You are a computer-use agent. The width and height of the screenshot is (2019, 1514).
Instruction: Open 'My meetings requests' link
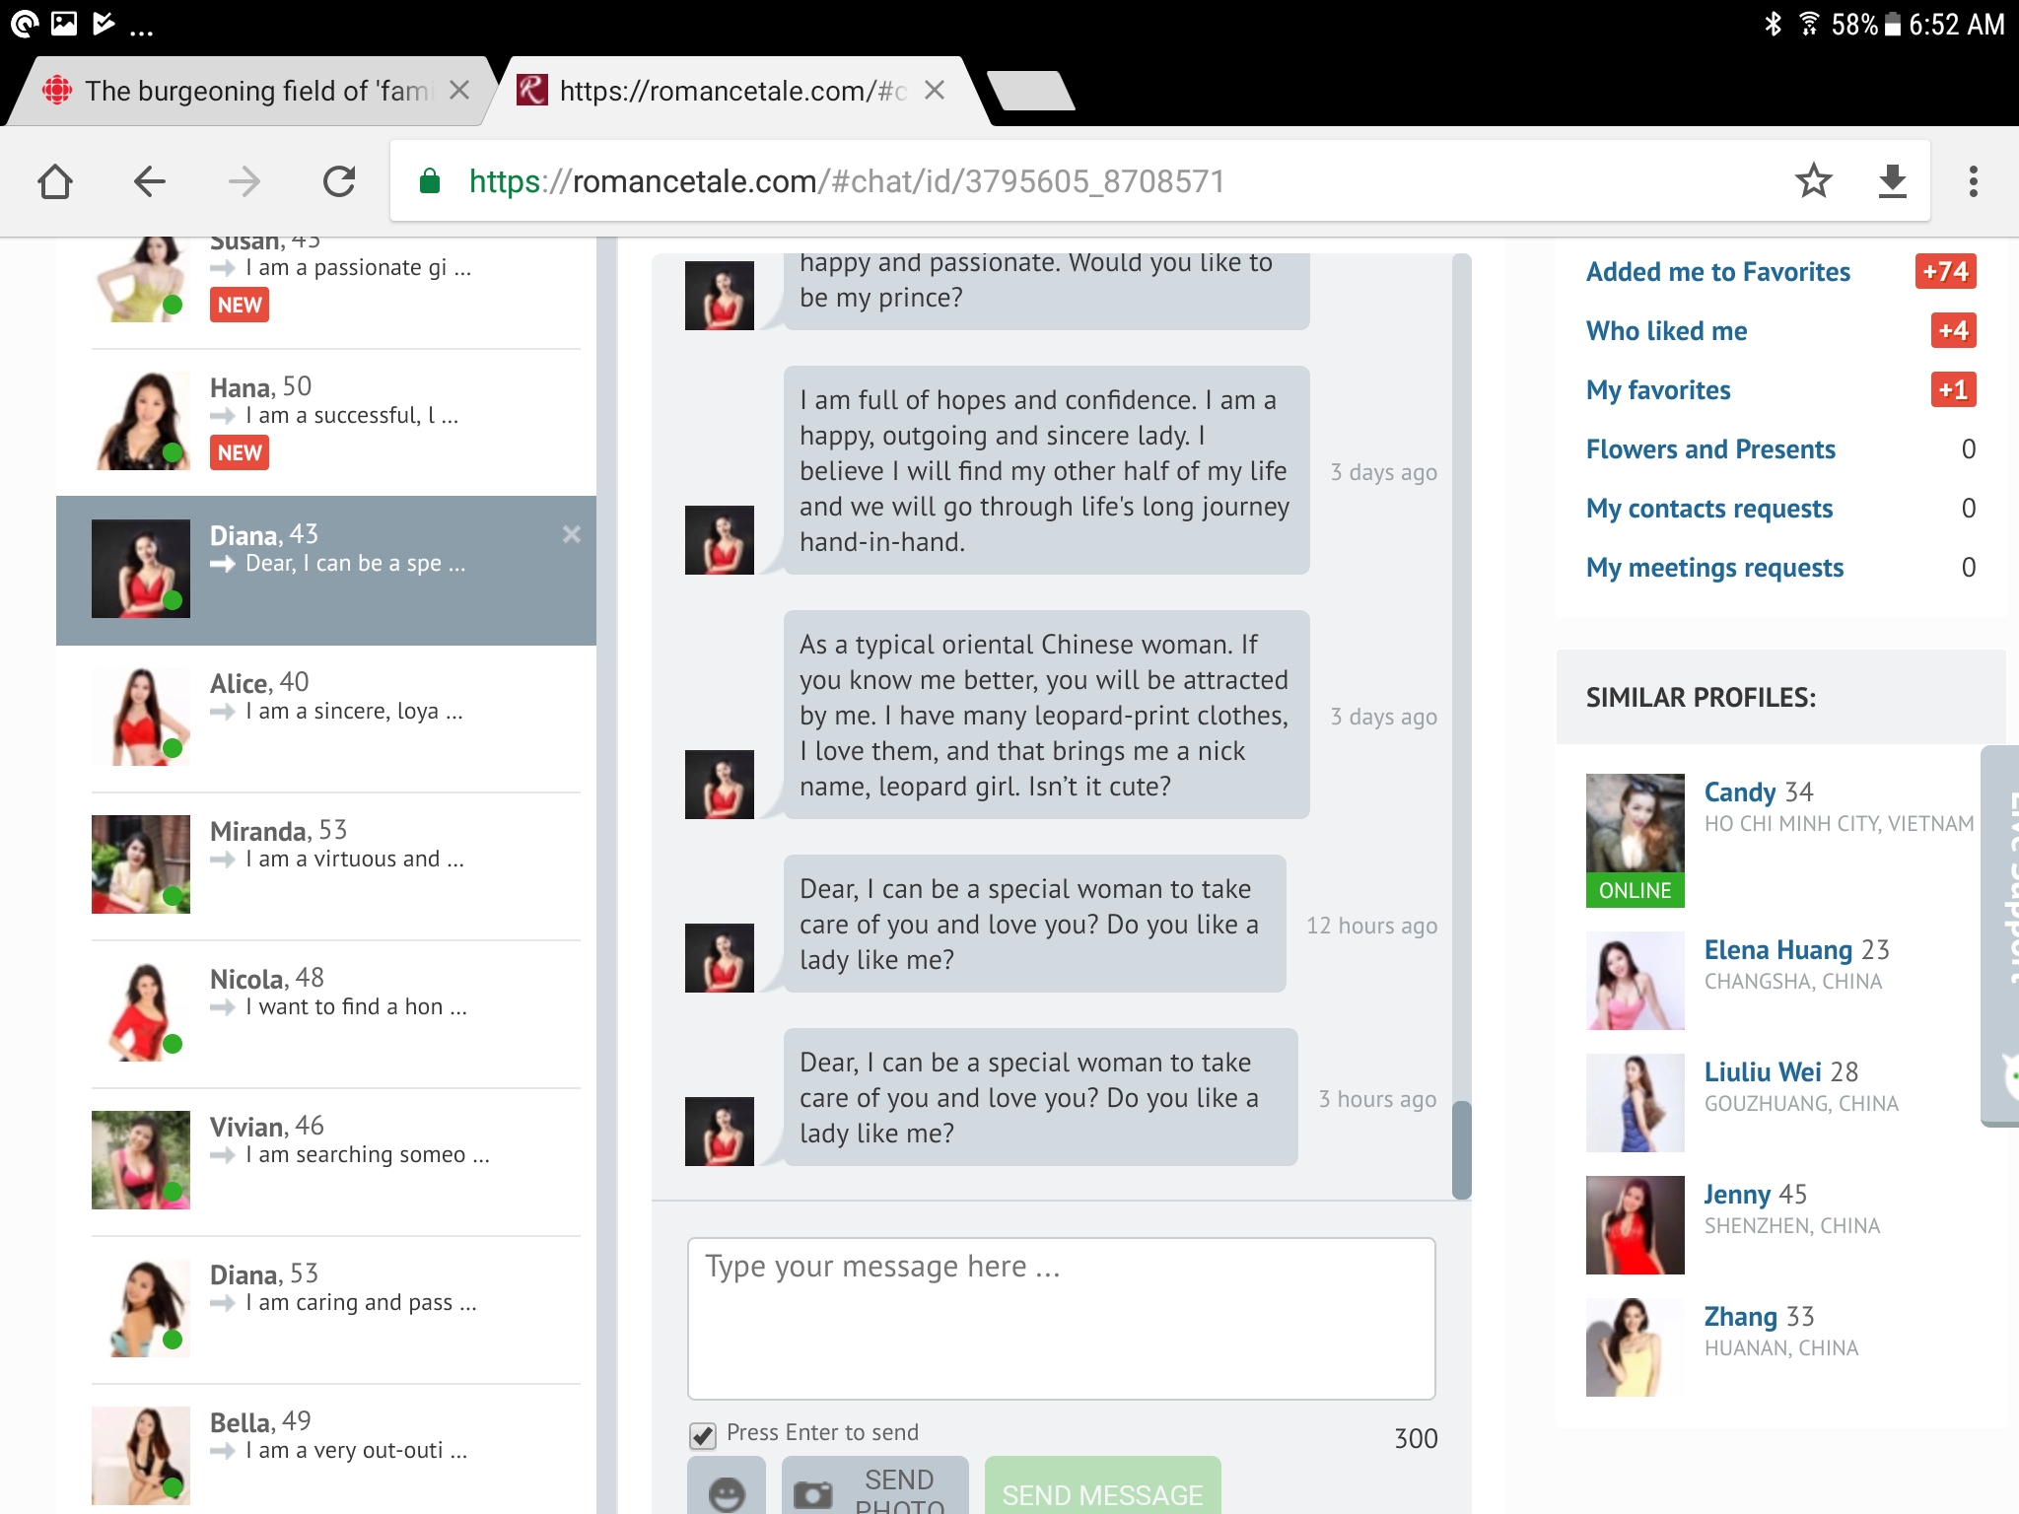tap(1714, 568)
